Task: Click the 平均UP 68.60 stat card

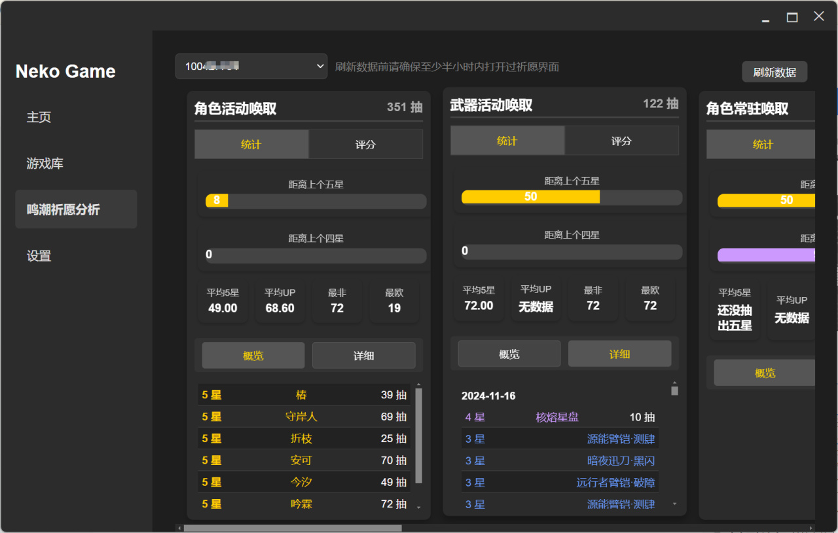Action: tap(280, 301)
